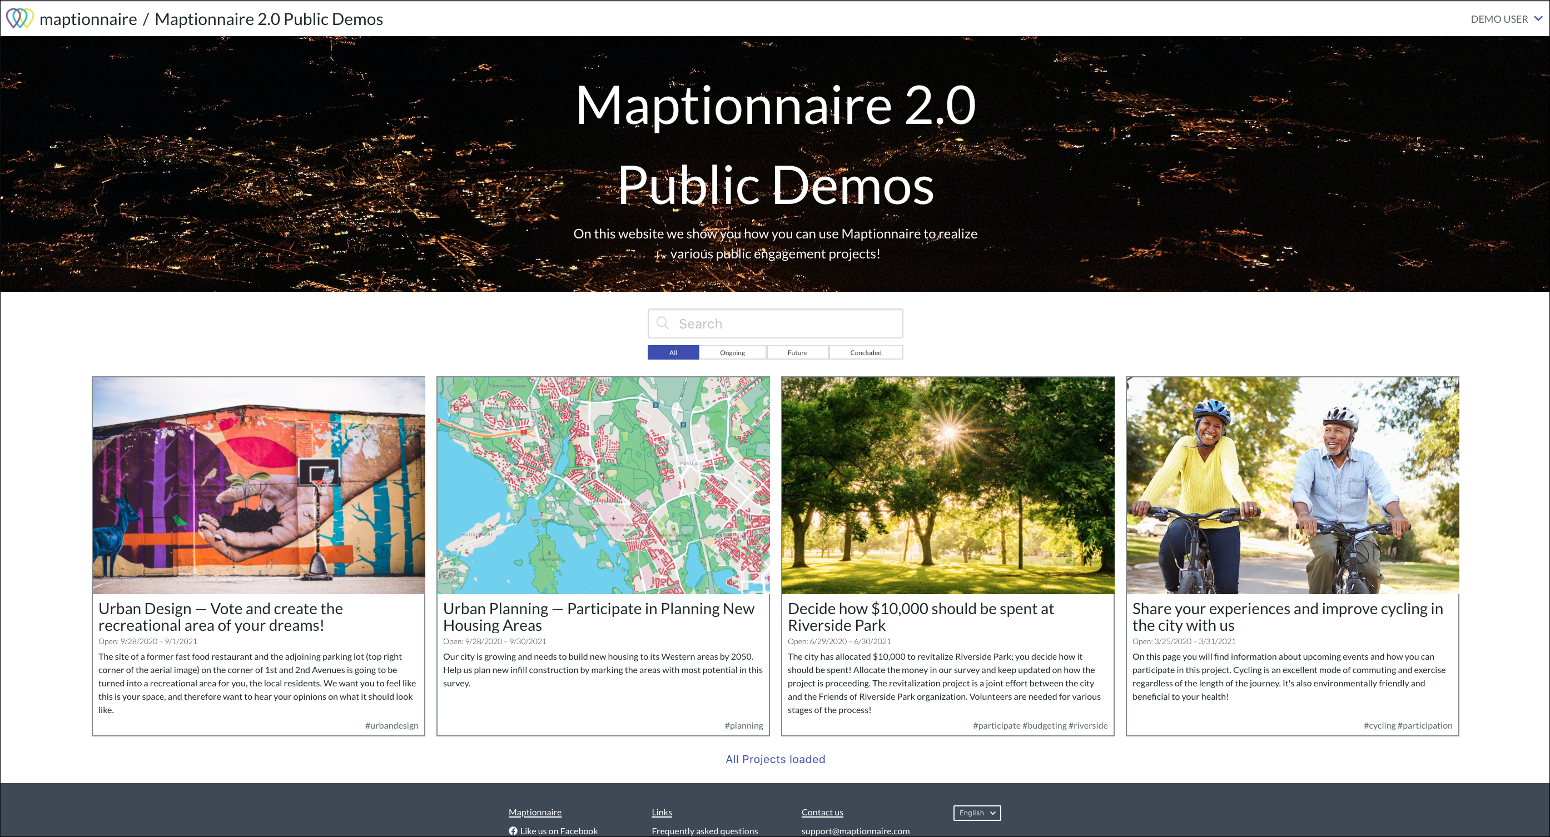The width and height of the screenshot is (1550, 837).
Task: Open the Links footer heading
Action: pos(662,813)
